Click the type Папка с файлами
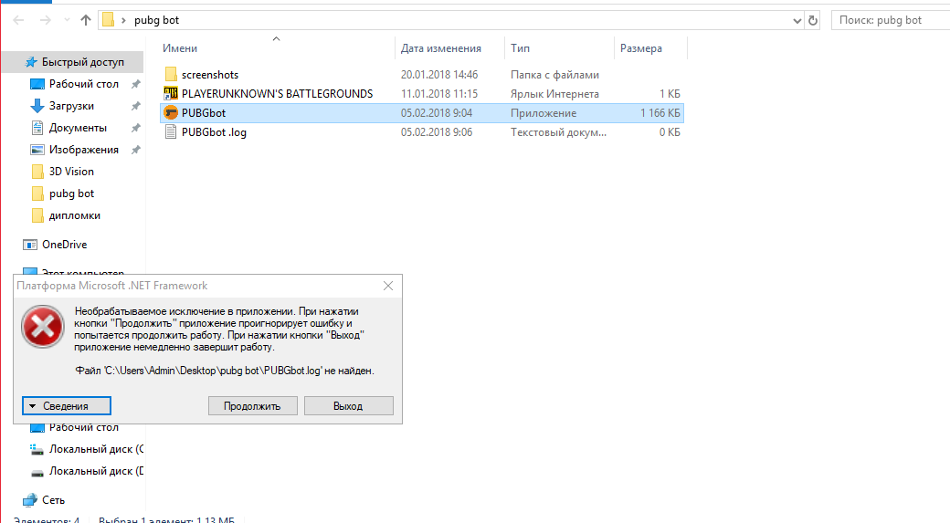The image size is (950, 523). pyautogui.click(x=554, y=75)
